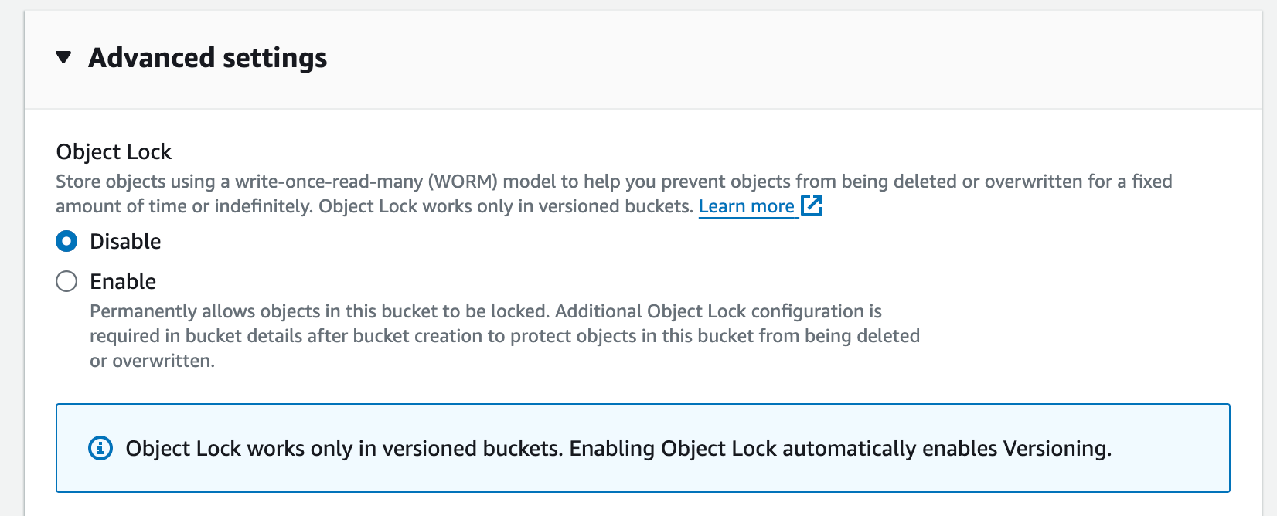Viewport: 1277px width, 516px height.
Task: Select the Enable radio button
Action: tap(66, 281)
